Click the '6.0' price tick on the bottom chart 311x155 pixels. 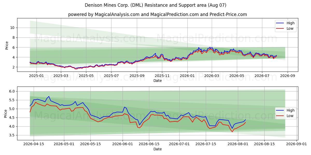coord(12,91)
